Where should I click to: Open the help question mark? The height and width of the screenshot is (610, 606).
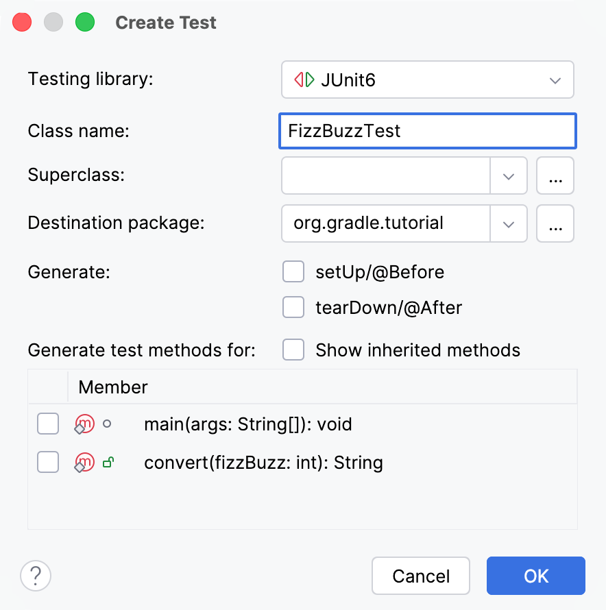(36, 576)
